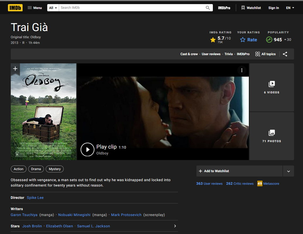Click the Writers label
Screen dimensions: 303x234
click(17, 209)
